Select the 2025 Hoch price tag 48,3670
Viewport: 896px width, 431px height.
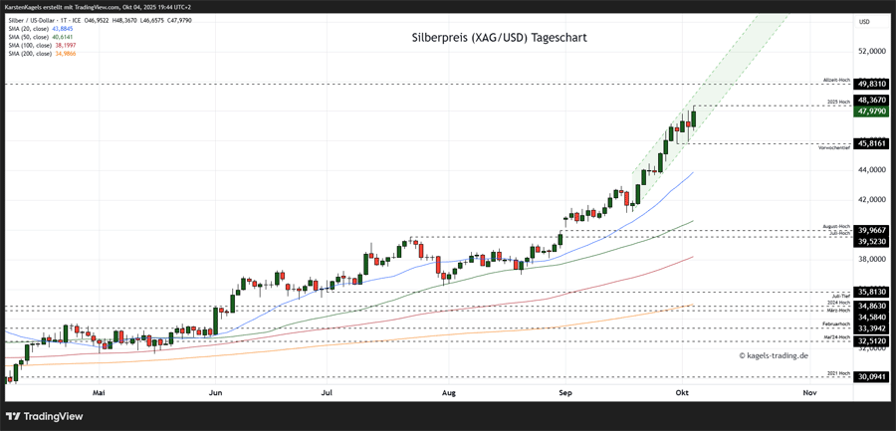pyautogui.click(x=871, y=101)
